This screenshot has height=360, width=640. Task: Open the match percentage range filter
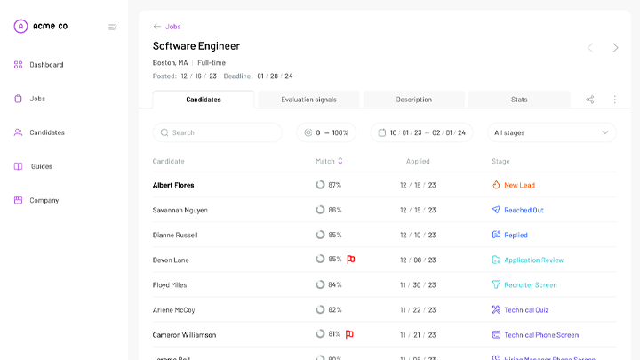point(325,132)
